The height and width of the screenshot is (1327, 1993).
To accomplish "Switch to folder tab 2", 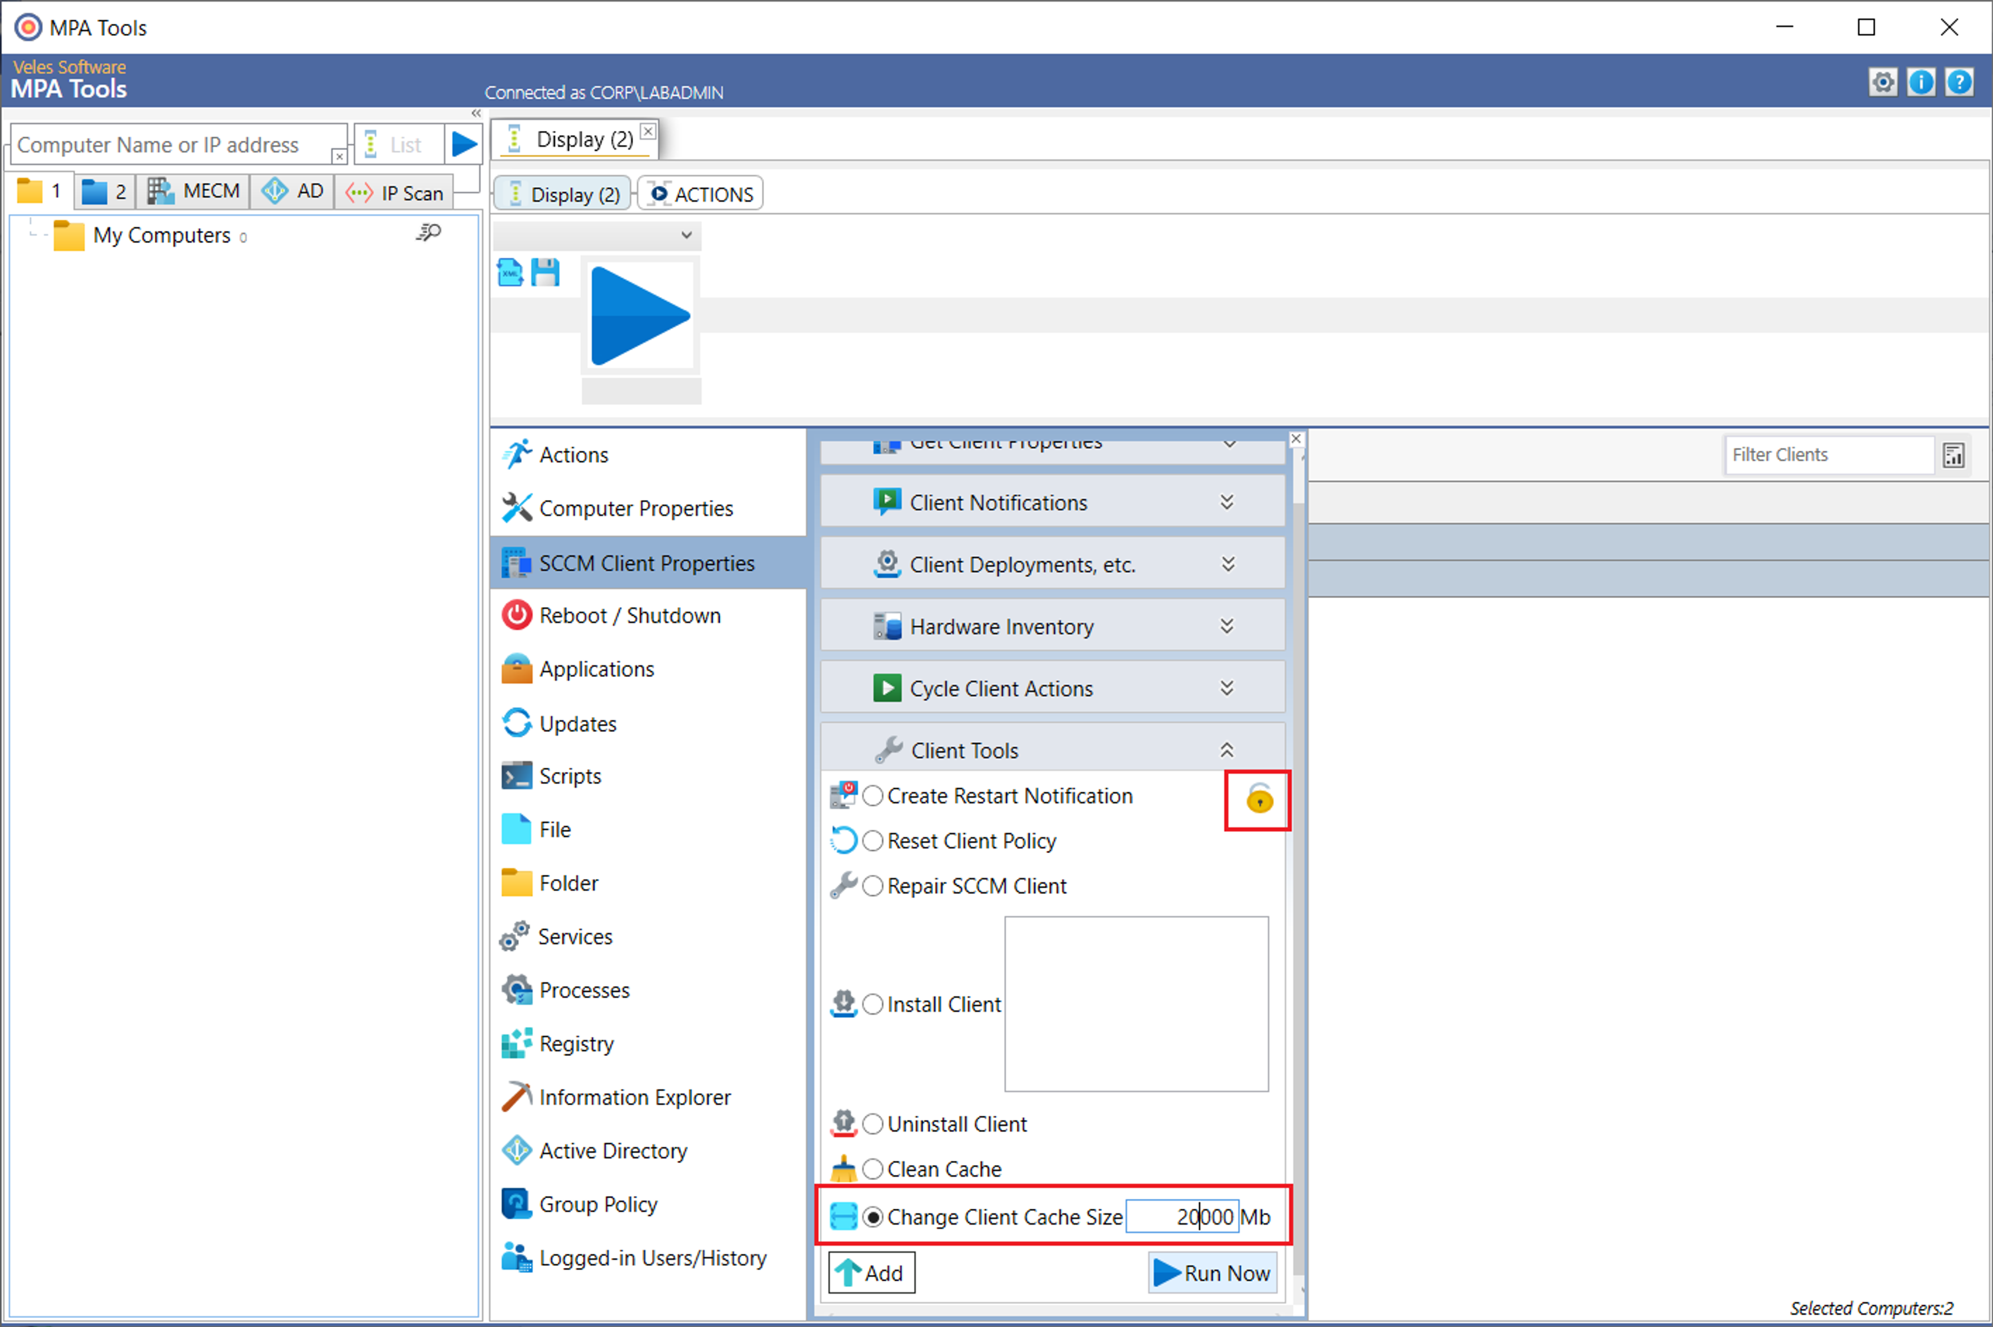I will (x=105, y=191).
